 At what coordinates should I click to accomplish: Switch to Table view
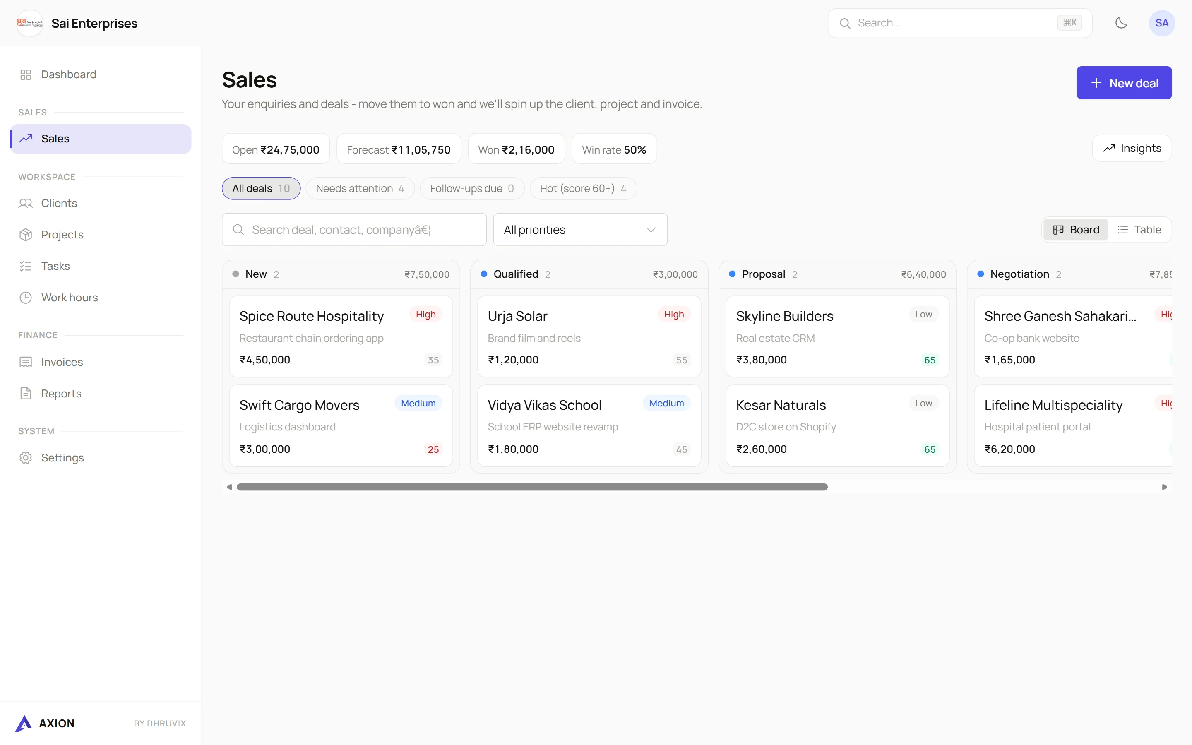coord(1139,230)
